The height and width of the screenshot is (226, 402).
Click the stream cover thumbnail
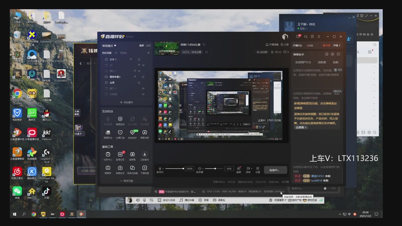[x=167, y=48]
